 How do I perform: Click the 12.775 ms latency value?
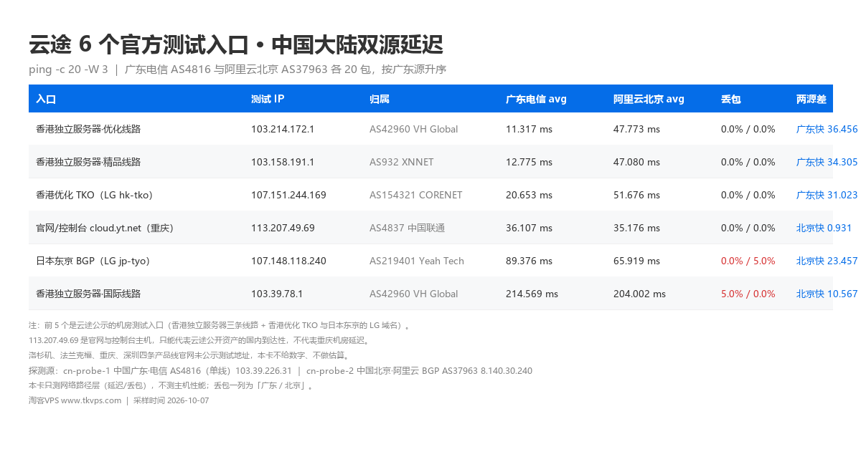(x=529, y=163)
